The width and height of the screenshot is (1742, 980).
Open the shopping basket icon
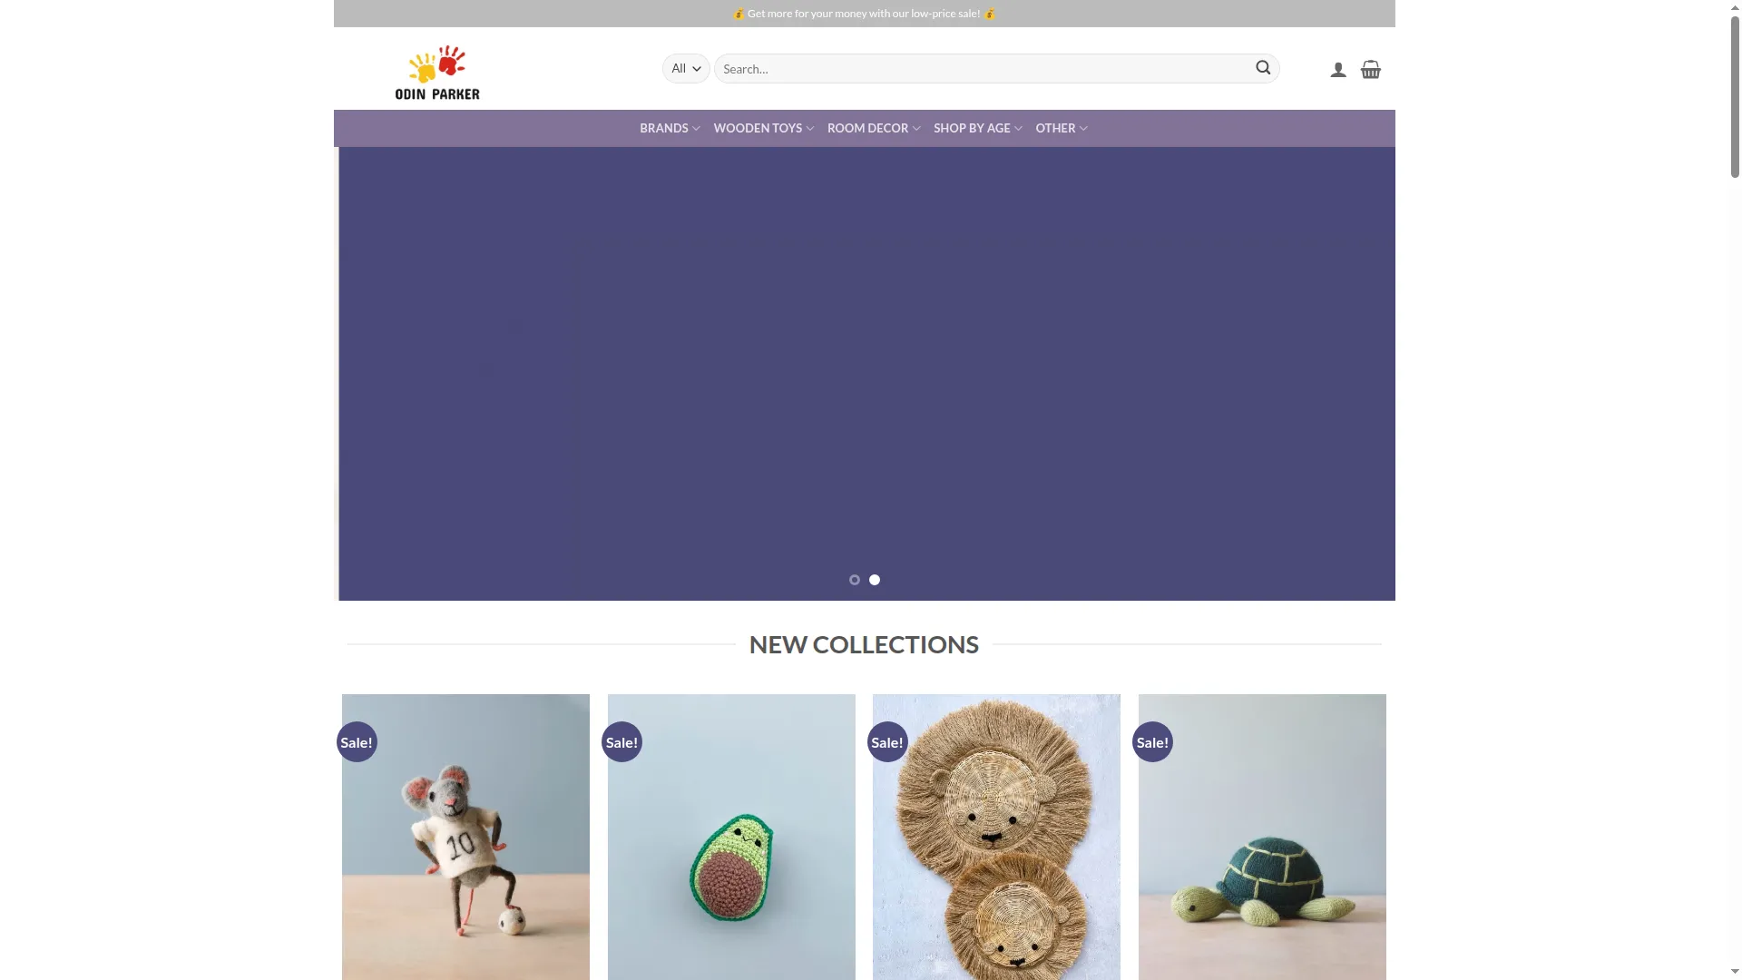(x=1371, y=70)
